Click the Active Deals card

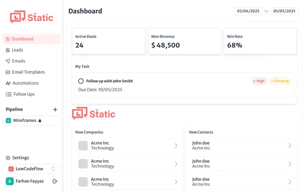[x=108, y=41]
